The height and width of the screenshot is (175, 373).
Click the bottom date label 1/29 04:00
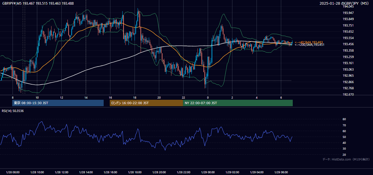point(257,172)
